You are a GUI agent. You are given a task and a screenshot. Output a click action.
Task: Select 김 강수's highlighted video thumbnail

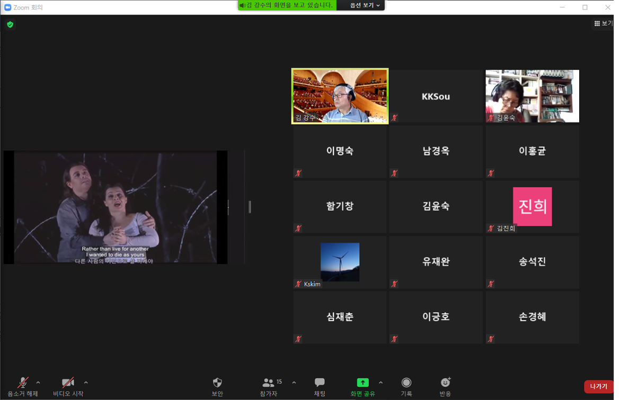tap(340, 95)
